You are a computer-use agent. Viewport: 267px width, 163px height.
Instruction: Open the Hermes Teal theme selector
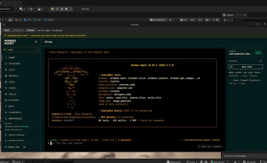(x=12, y=147)
